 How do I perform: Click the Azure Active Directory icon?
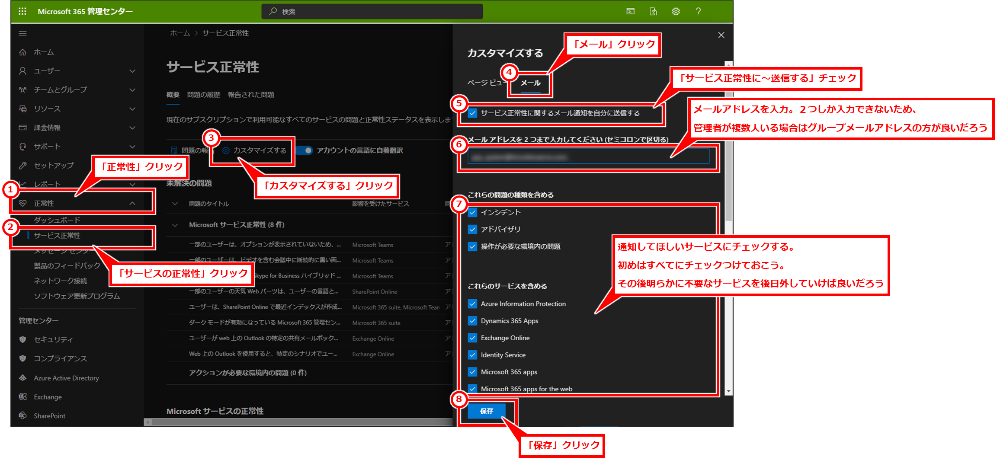tap(23, 377)
